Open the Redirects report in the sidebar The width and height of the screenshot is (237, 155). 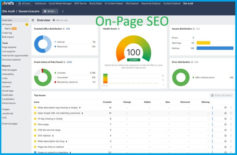(x=7, y=82)
